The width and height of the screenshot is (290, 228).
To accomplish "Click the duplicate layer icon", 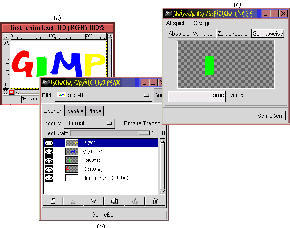I will [x=114, y=201].
